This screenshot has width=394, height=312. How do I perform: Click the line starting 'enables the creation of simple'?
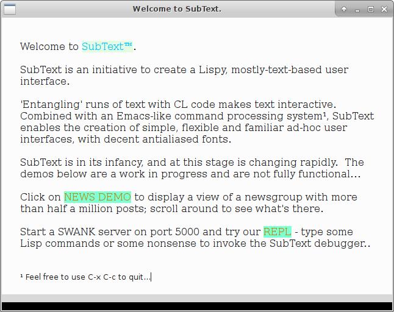184,127
